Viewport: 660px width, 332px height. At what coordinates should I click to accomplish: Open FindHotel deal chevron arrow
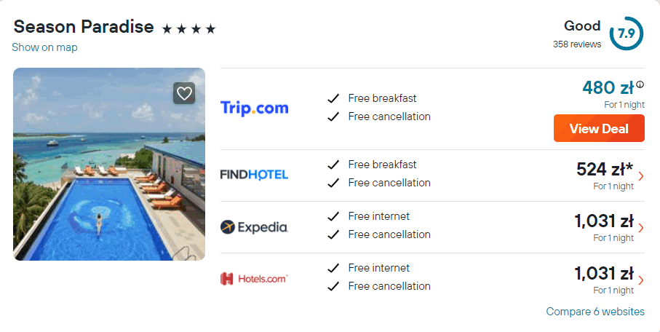tap(640, 175)
